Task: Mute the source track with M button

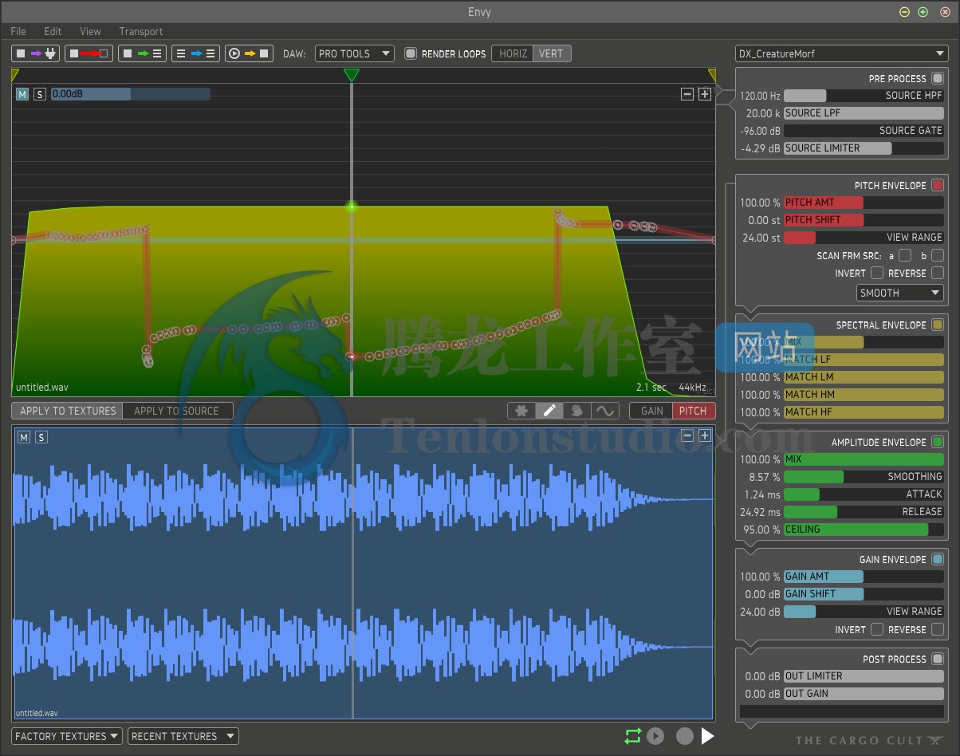Action: [22, 94]
